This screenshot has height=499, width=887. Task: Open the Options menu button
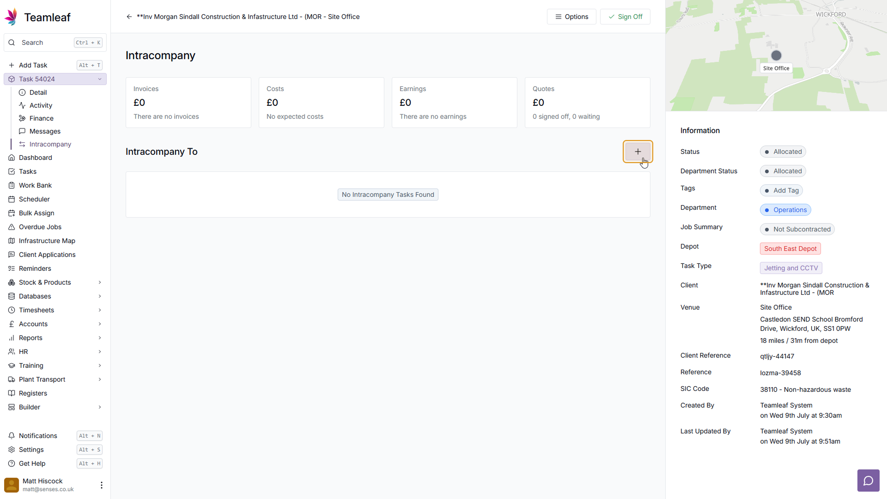click(x=571, y=17)
